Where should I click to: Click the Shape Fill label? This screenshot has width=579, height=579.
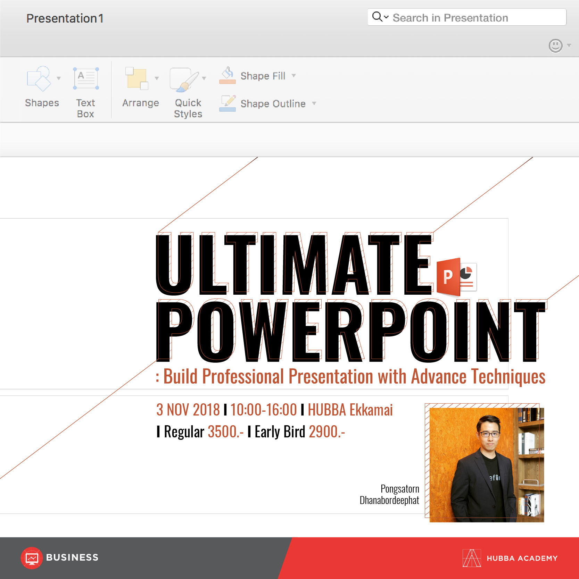coord(263,76)
